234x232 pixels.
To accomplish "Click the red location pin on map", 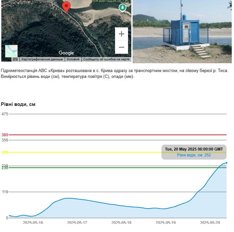I will [x=66, y=7].
